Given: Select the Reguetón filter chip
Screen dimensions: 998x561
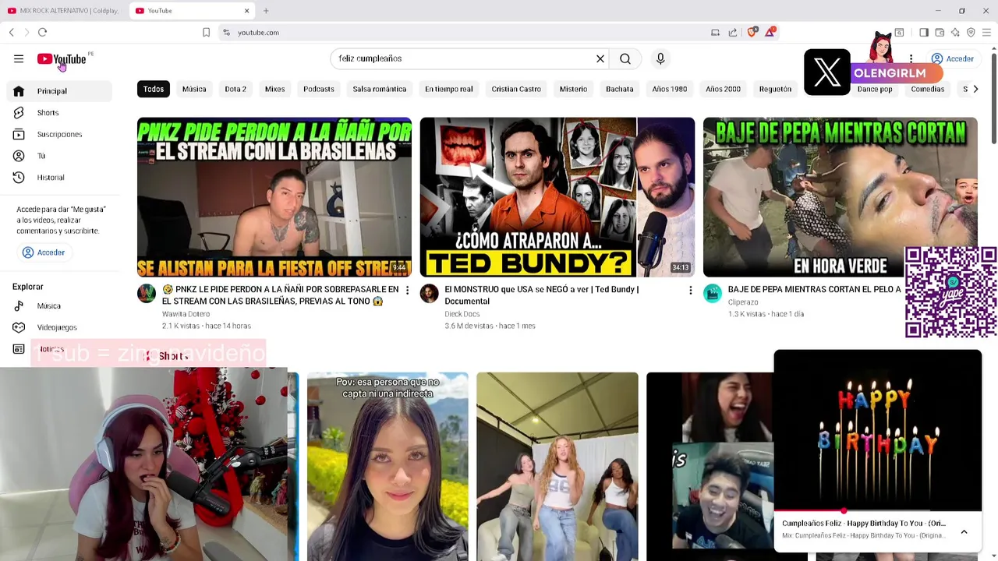Looking at the screenshot, I should 775,89.
